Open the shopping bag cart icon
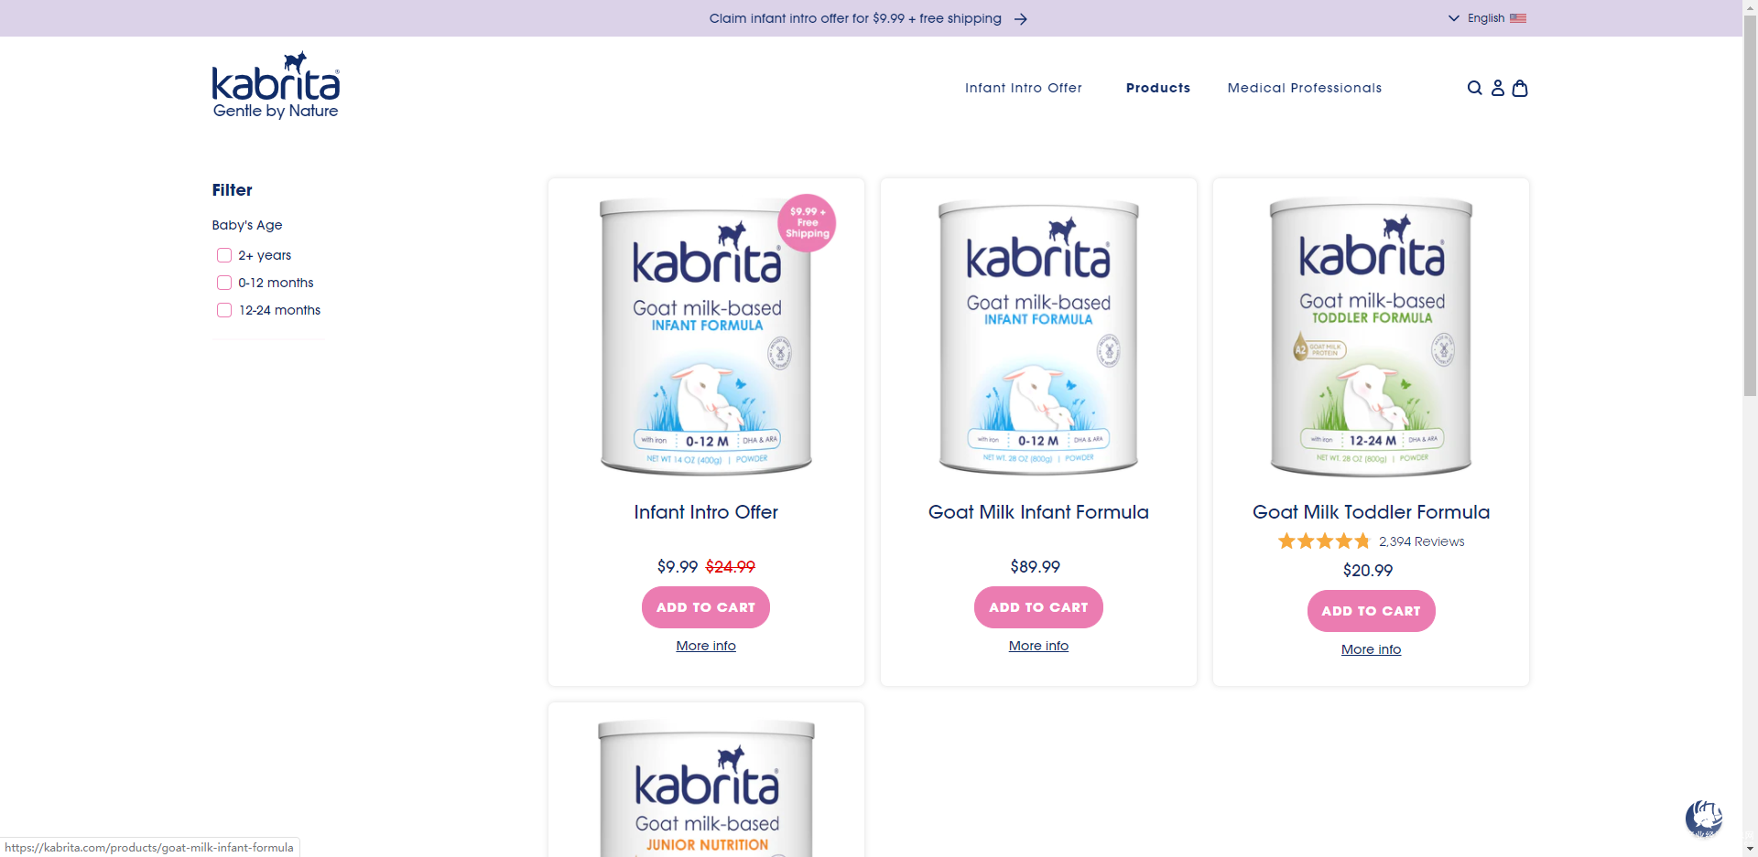The width and height of the screenshot is (1758, 857). (1520, 88)
